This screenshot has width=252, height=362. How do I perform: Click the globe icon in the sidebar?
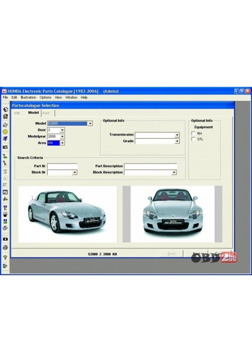[x=6, y=110]
